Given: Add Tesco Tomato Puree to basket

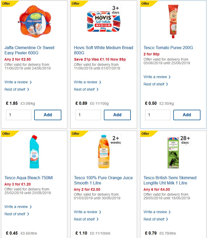Looking at the screenshot, I should (x=187, y=115).
